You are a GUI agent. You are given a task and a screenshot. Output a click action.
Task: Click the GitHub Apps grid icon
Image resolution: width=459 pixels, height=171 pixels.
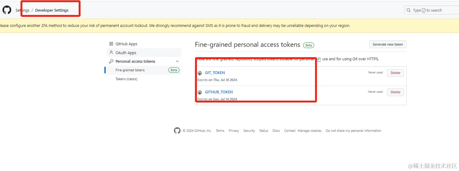click(x=111, y=44)
